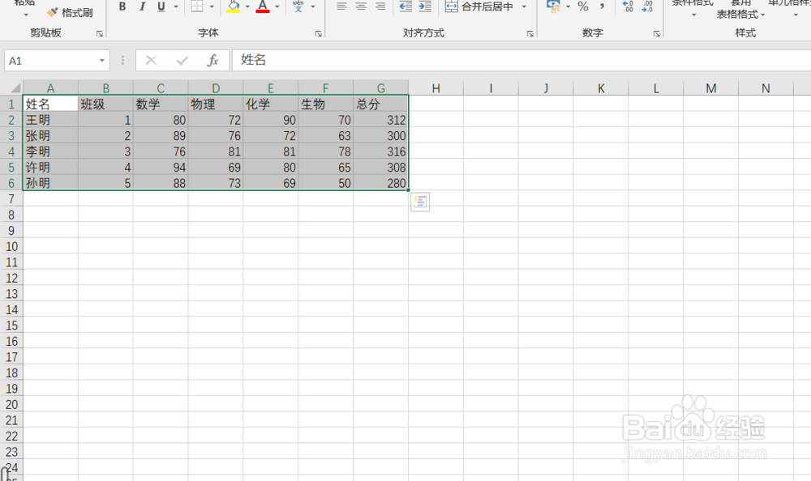Viewport: 811px width, 481px height.
Task: Open the Quick Analysis icon below table
Action: [x=420, y=202]
